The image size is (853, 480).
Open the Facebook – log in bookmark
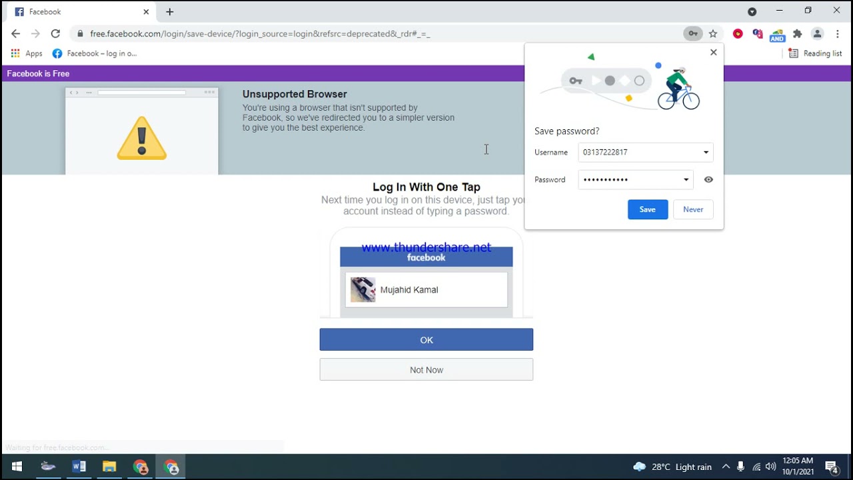coord(95,53)
